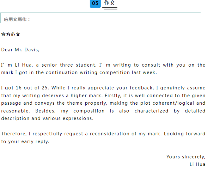Click the word 'Besides' in the letter
The image size is (206, 170).
point(46,111)
